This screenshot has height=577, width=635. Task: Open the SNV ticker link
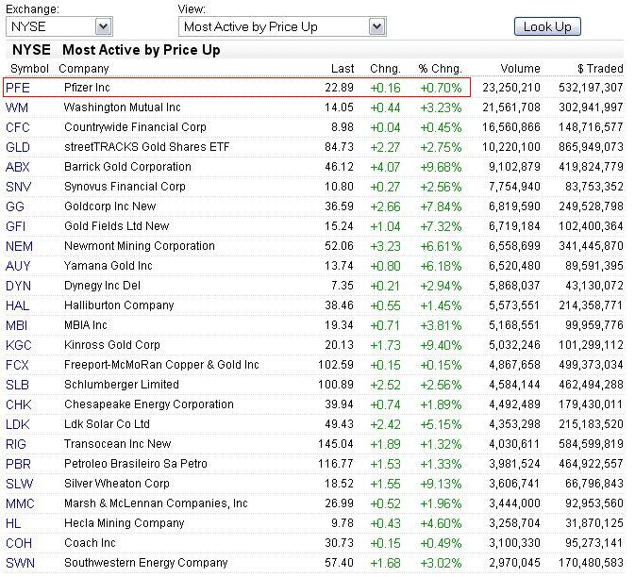pos(18,187)
